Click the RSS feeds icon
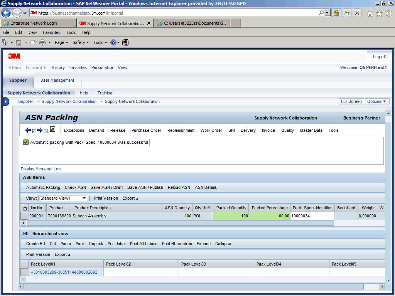Viewport: 395px width, 296px height. click(x=19, y=42)
